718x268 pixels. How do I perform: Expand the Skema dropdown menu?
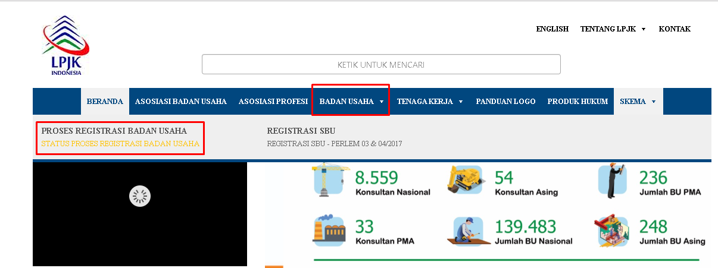pyautogui.click(x=638, y=102)
